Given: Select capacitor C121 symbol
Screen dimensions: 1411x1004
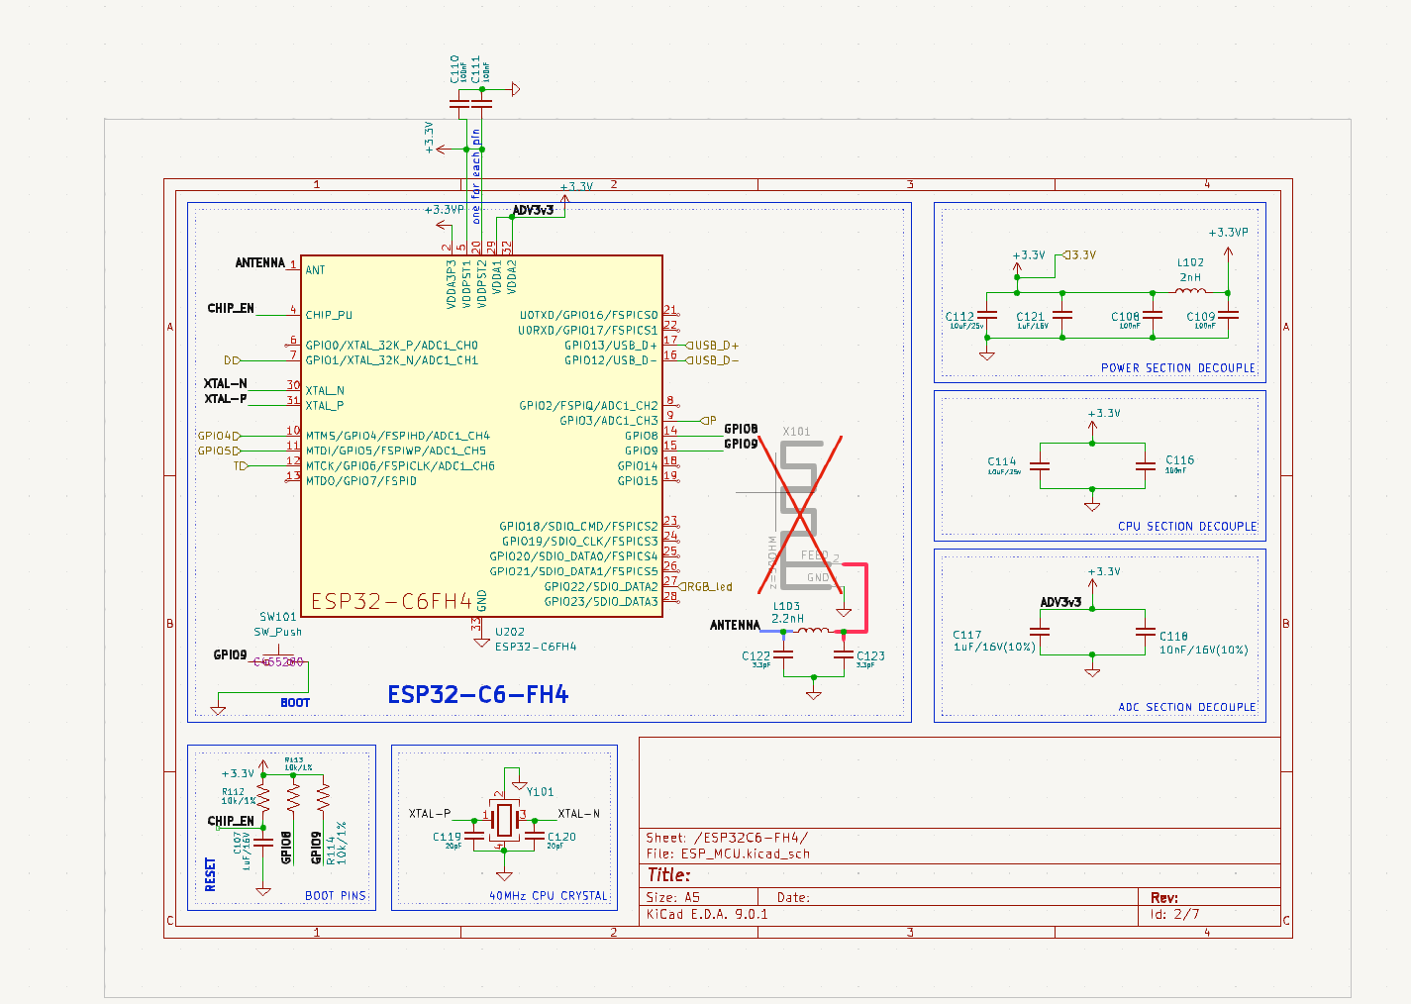Looking at the screenshot, I should 1062,315.
